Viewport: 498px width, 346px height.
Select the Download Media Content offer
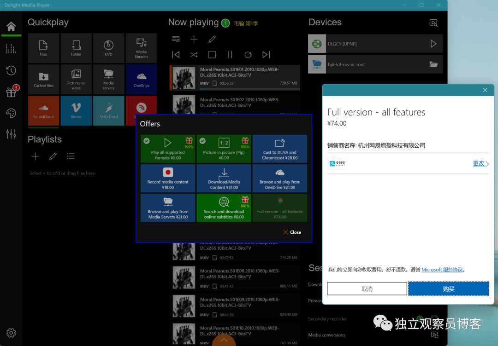[224, 178]
